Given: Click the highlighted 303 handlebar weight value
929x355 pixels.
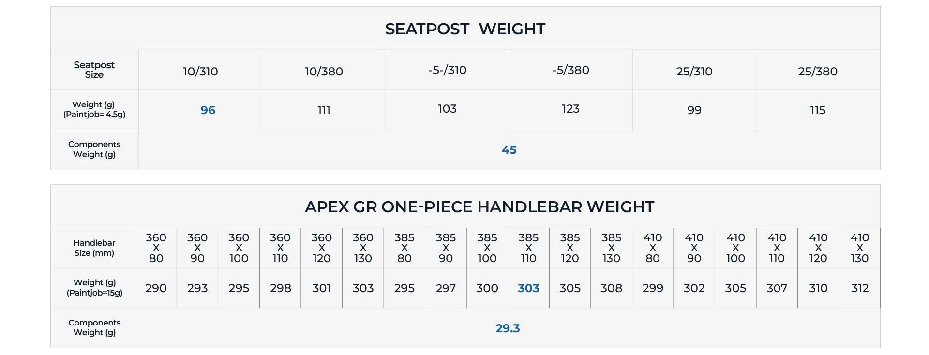Looking at the screenshot, I should point(528,288).
